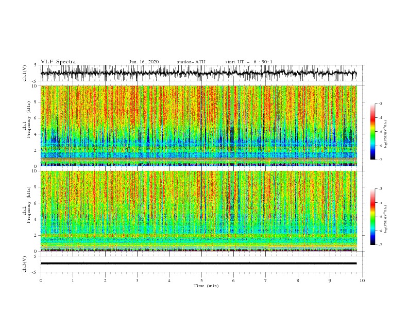
Task: Select the ch.1 "Frequency (kHz)" axis label
Action: (29, 119)
